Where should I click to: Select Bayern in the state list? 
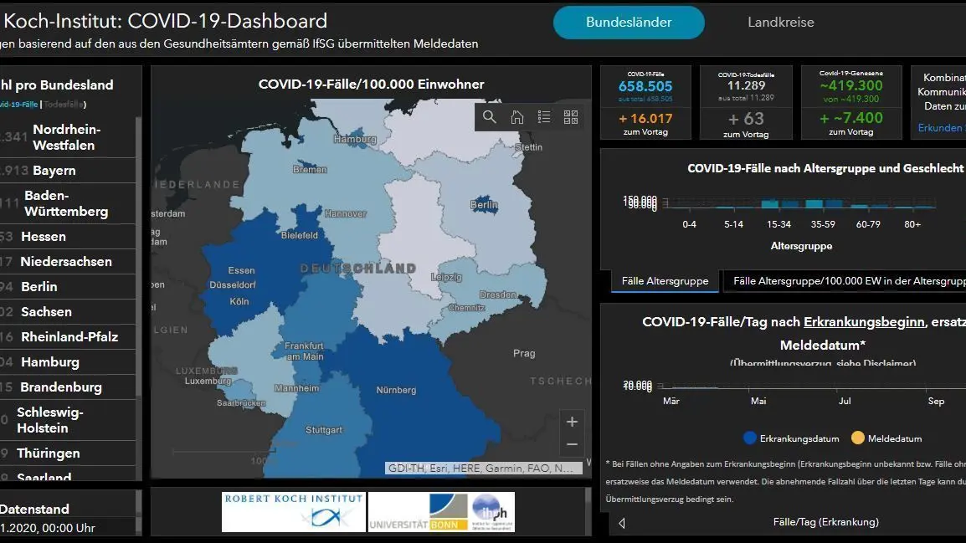click(x=68, y=171)
